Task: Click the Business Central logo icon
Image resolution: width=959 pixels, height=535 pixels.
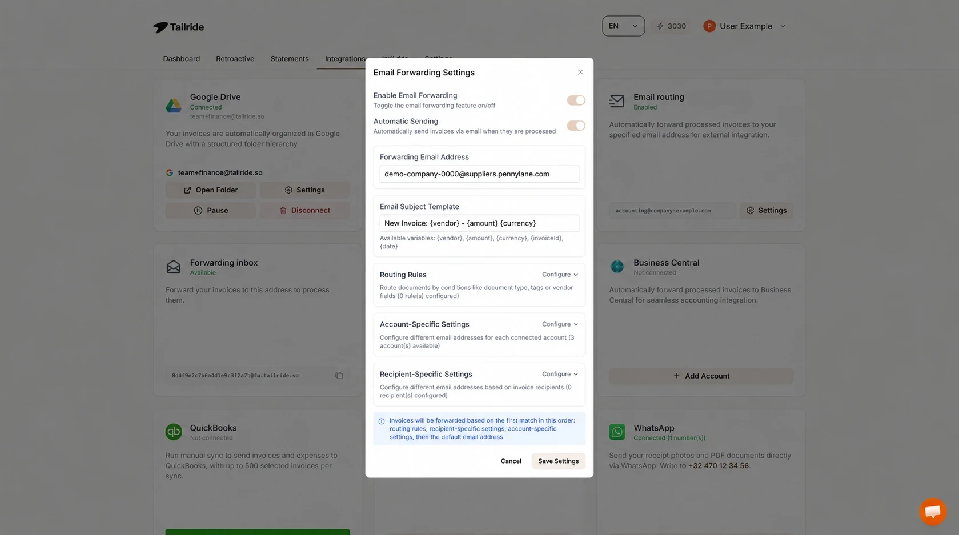Action: (x=617, y=266)
